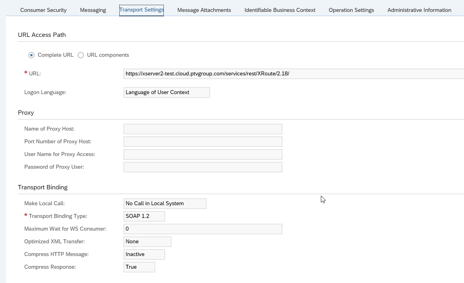The width and height of the screenshot is (464, 283).
Task: Open the Optimized XML Transfer dropdown
Action: 147,242
